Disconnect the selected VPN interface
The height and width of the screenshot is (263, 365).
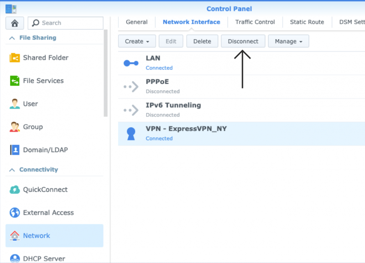tap(243, 41)
